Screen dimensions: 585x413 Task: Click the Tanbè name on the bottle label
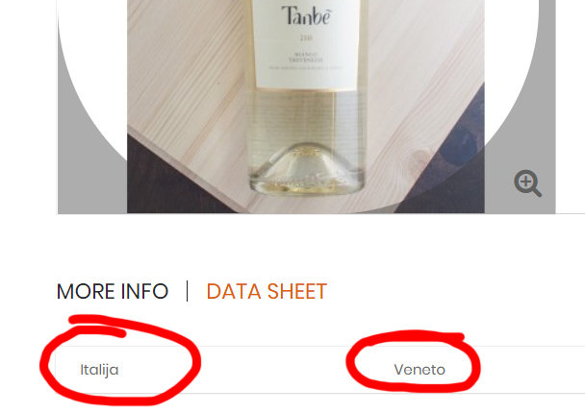point(306,15)
